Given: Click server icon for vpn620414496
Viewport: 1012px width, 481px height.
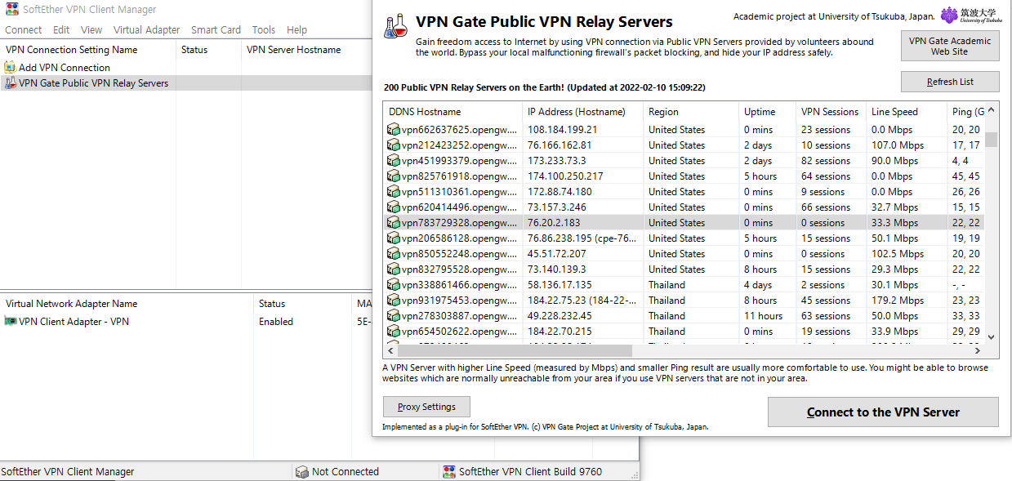Looking at the screenshot, I should 394,207.
